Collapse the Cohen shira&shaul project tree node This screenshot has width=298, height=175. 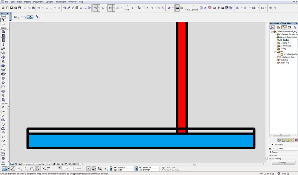click(272, 32)
